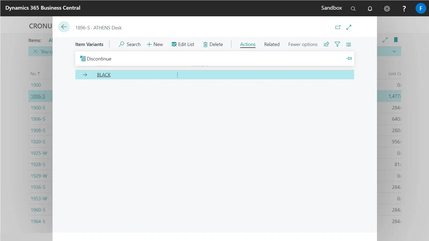Click the Share icon in toolbar
The image size is (429, 241).
(326, 44)
